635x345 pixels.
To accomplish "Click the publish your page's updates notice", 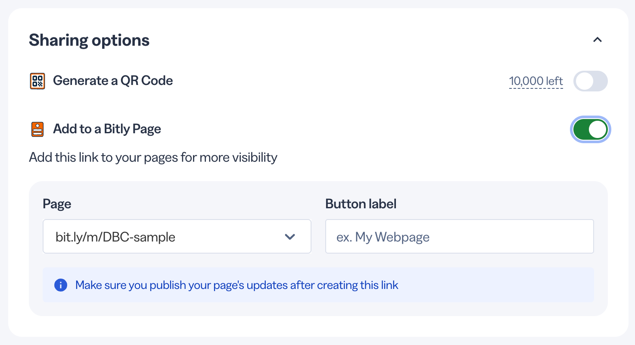I will click(x=237, y=285).
